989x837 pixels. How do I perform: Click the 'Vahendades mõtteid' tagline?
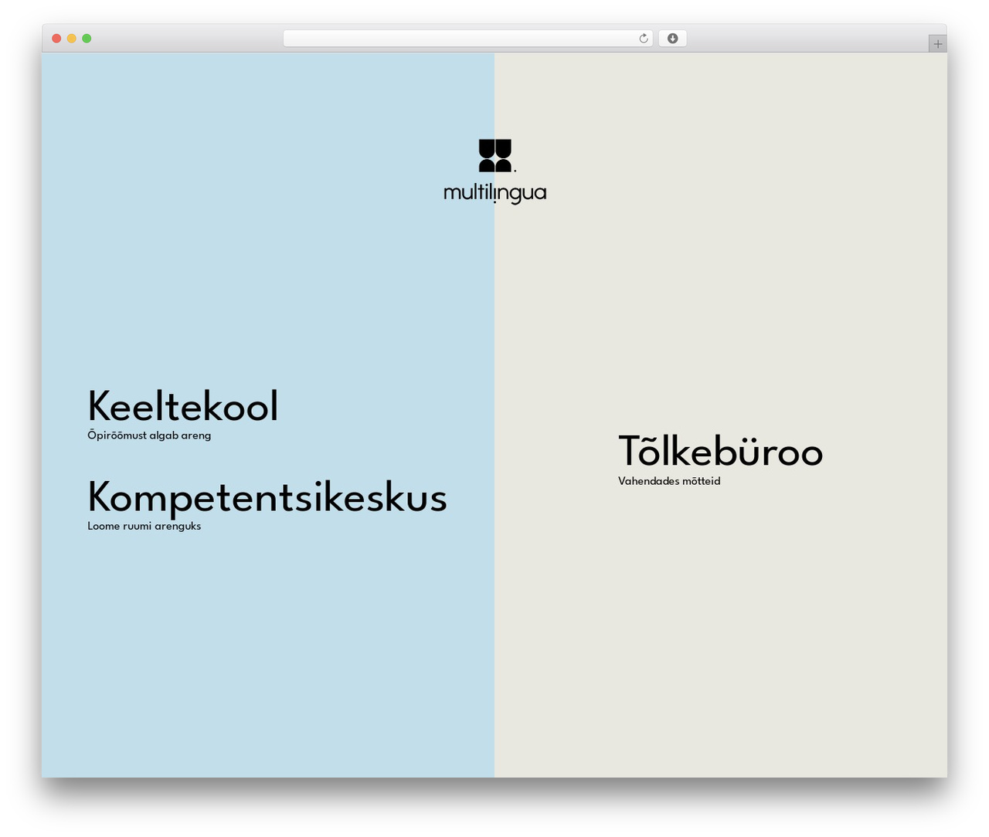pyautogui.click(x=669, y=481)
